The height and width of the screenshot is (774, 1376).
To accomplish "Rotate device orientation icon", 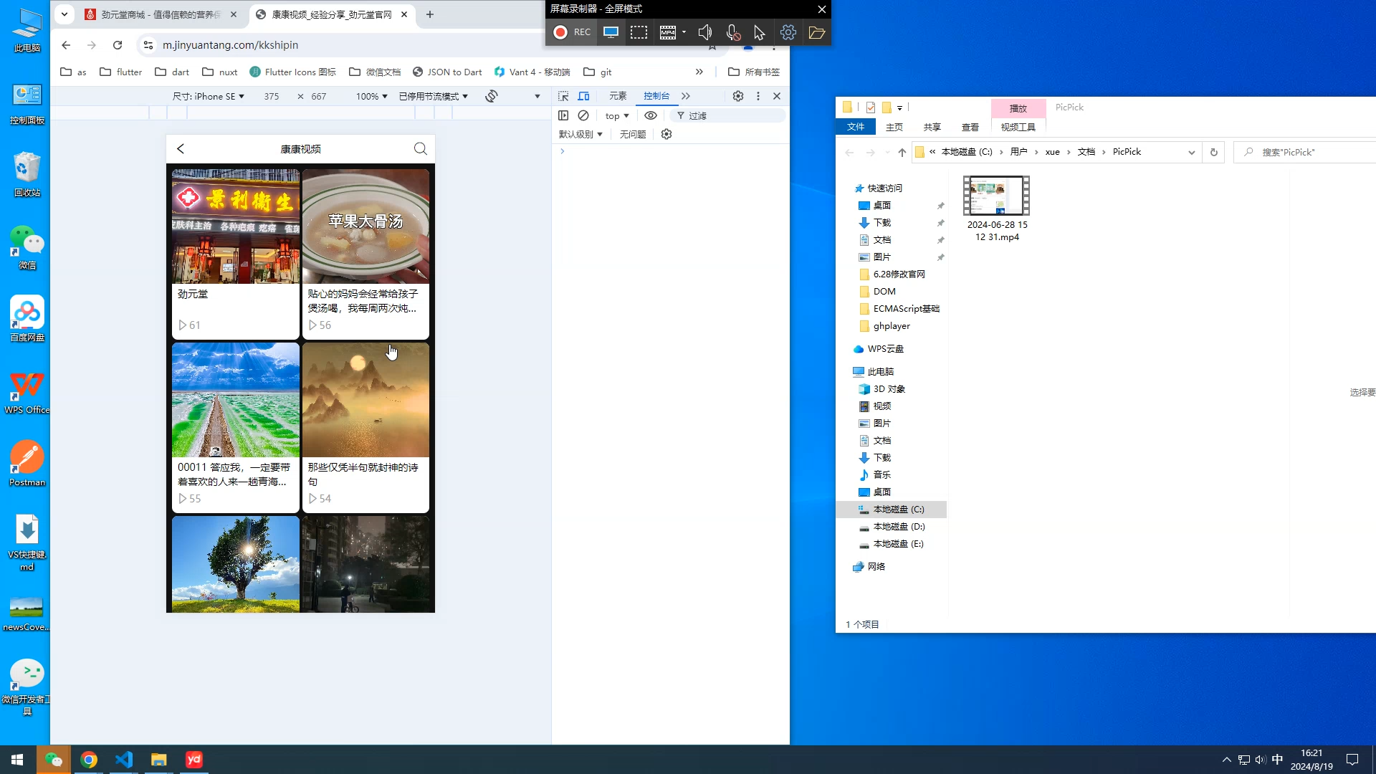I will tap(492, 96).
